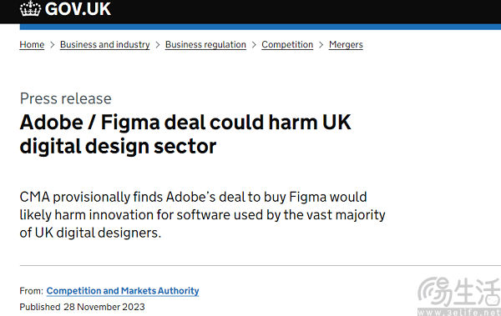Open Business and industry breadcrumb
The height and width of the screenshot is (316, 501).
coord(105,45)
